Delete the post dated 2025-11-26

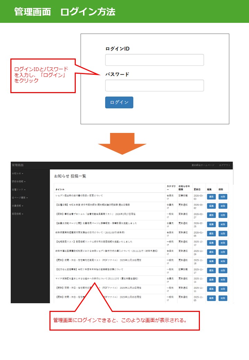pos(223,252)
